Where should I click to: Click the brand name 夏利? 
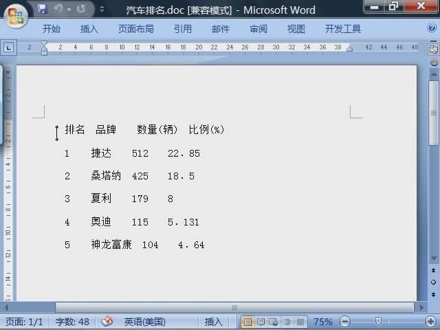pos(101,199)
